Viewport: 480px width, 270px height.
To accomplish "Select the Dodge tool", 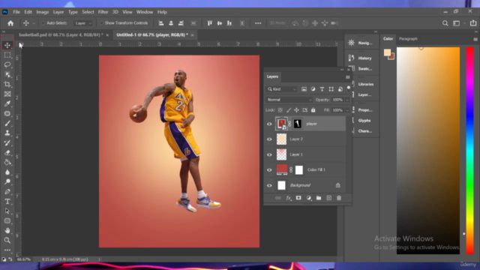I will (x=7, y=182).
